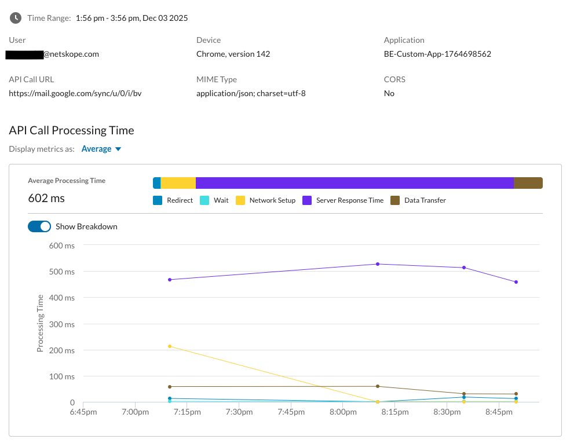Toggle off the Show Breakdown switch
The height and width of the screenshot is (443, 570).
(39, 226)
